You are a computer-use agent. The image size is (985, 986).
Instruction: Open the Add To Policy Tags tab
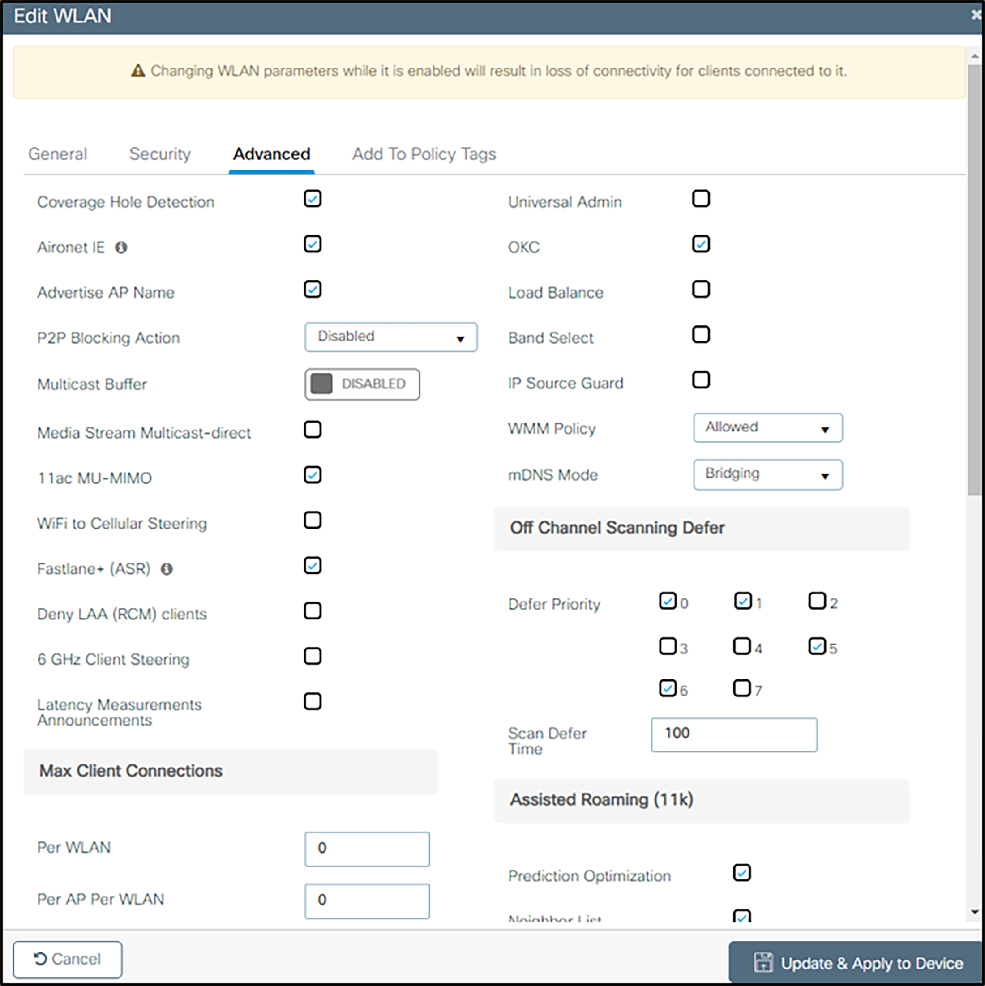[424, 154]
